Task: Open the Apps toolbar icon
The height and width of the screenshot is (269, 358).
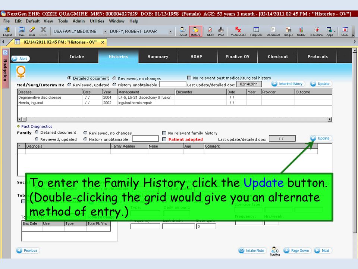Action: click(329, 31)
